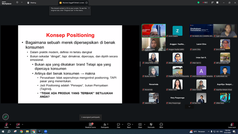Start camera with the Video button
238x134 pixels.
(x=18, y=125)
